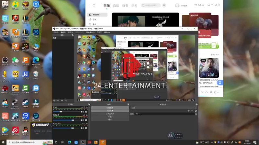Open transition properties gear icon

(x=196, y=111)
